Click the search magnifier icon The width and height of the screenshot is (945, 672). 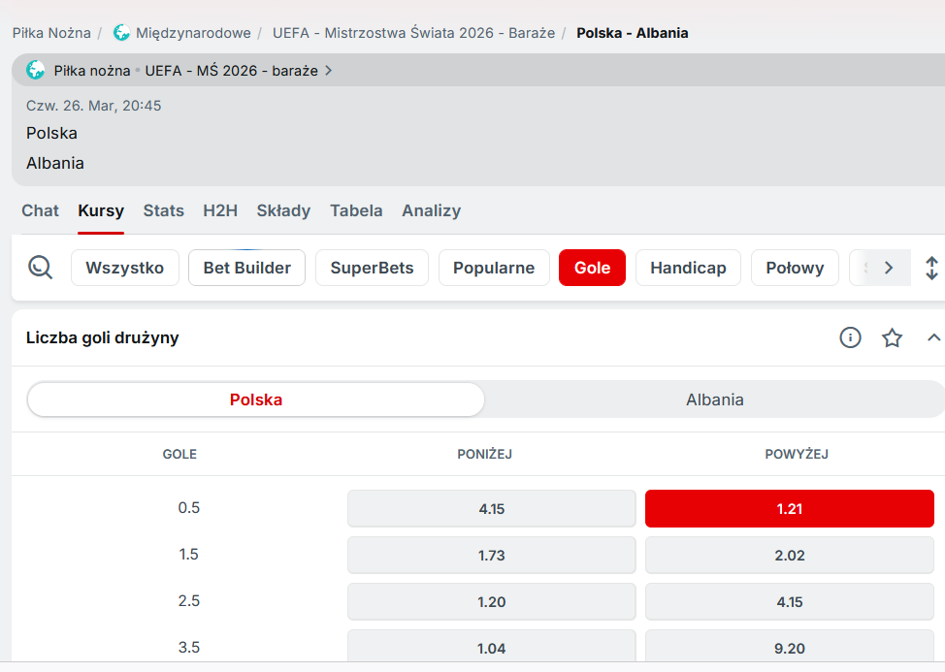pyautogui.click(x=40, y=268)
